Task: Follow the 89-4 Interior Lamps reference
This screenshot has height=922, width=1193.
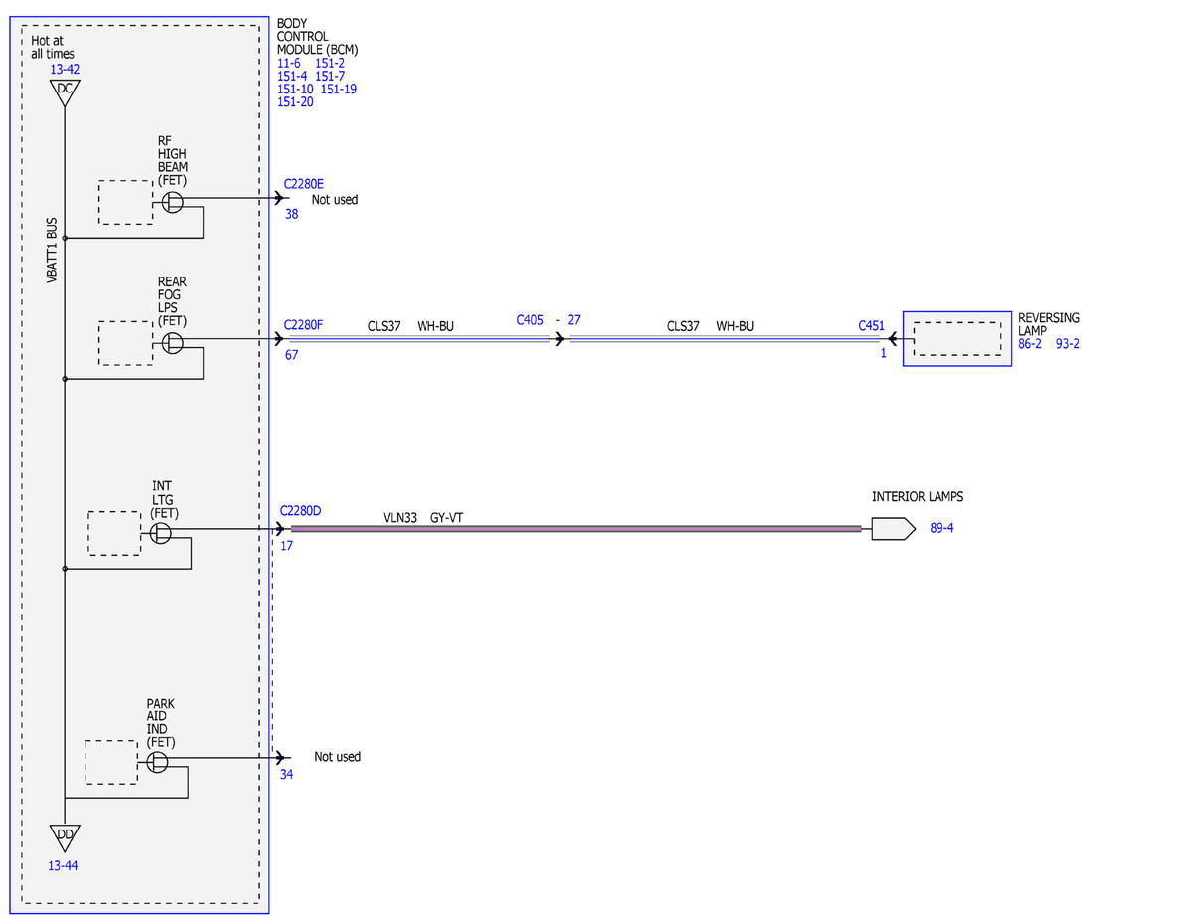Action: click(941, 529)
